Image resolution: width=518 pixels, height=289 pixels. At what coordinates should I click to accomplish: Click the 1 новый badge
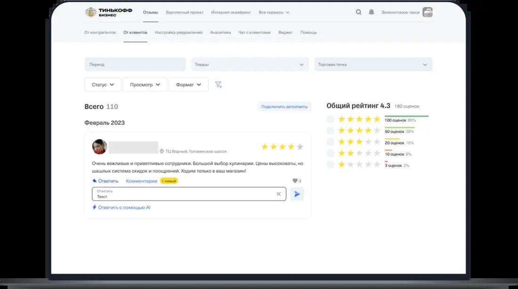coord(169,181)
